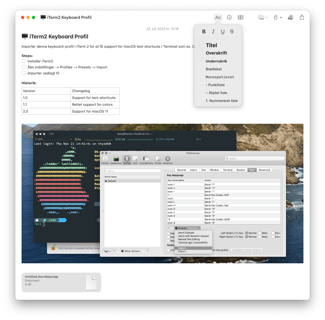Choose the Punktliste list style
Image resolution: width=325 pixels, height=320 pixels.
click(215, 85)
